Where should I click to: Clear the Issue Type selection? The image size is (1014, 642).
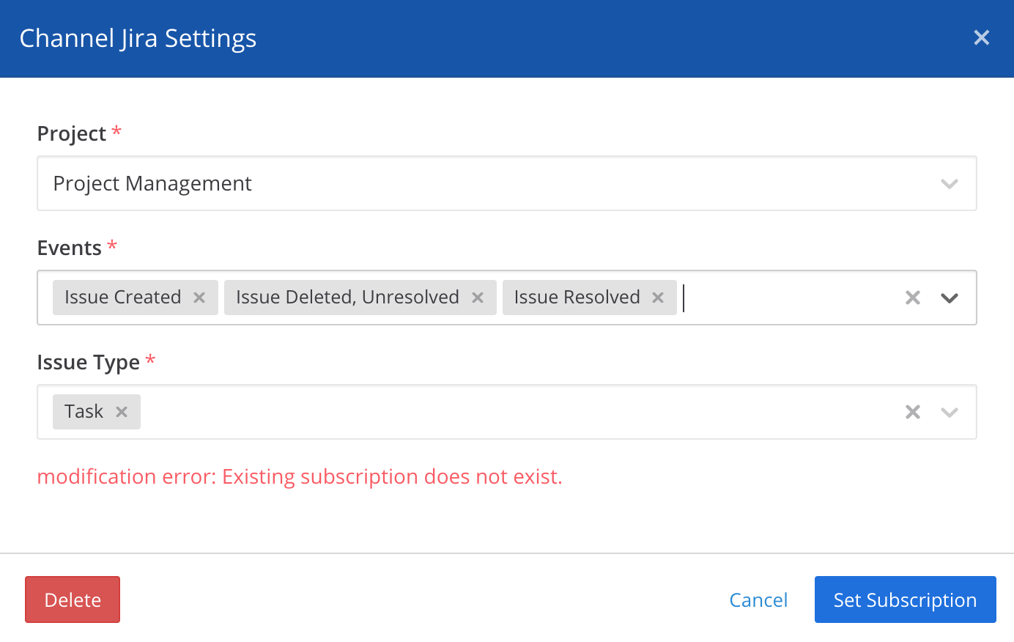[911, 411]
